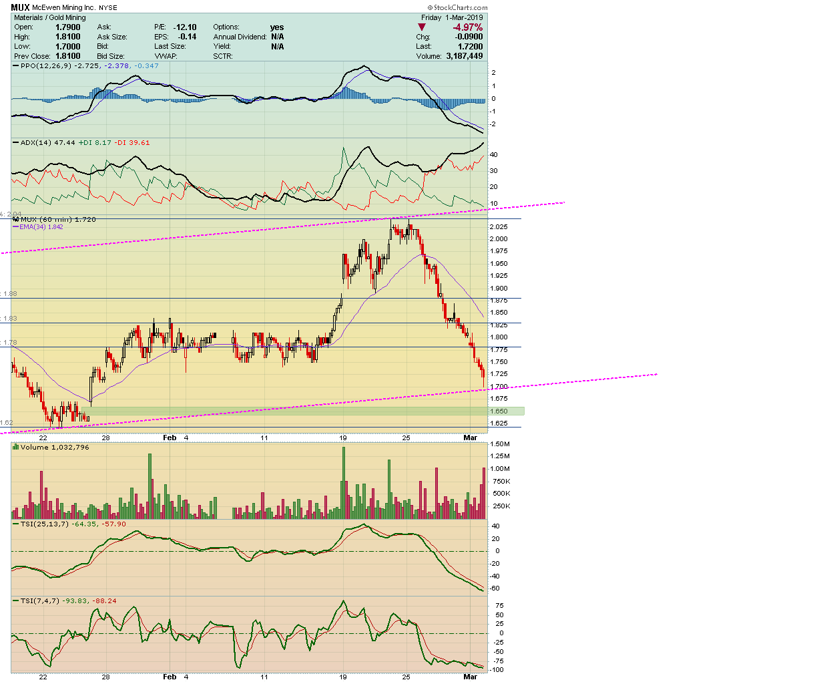This screenshot has height=682, width=821.
Task: Click the Friday 1-Mar-2019 date label
Action: coord(452,17)
